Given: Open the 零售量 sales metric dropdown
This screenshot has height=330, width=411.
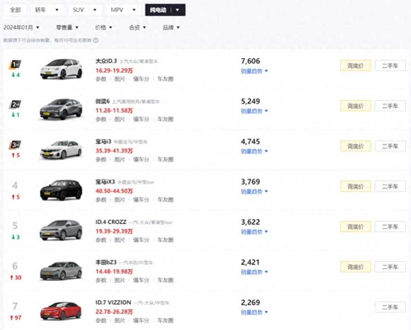Looking at the screenshot, I should [x=68, y=27].
